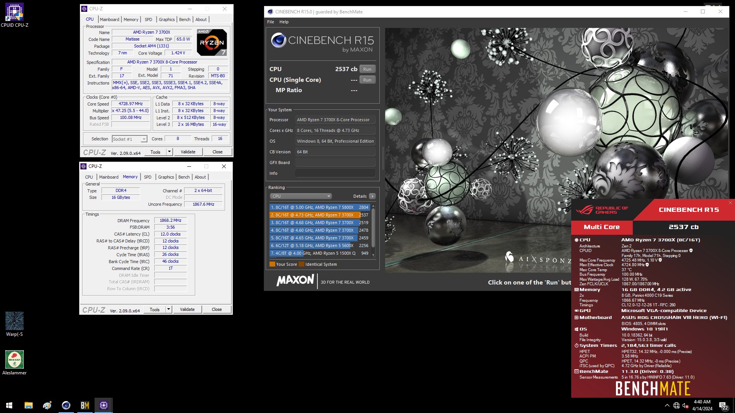Click the Republic of Gamers logo

click(x=602, y=210)
